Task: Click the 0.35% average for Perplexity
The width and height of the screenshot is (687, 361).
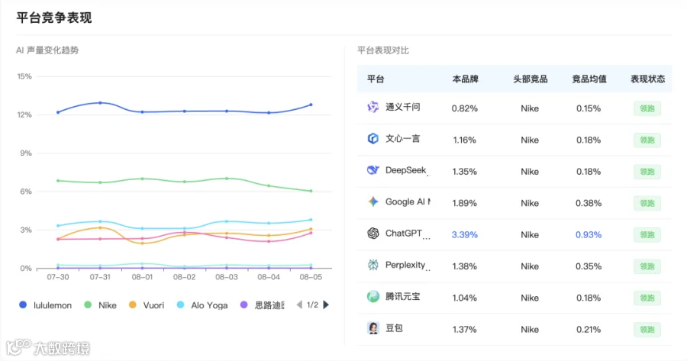Action: [589, 266]
